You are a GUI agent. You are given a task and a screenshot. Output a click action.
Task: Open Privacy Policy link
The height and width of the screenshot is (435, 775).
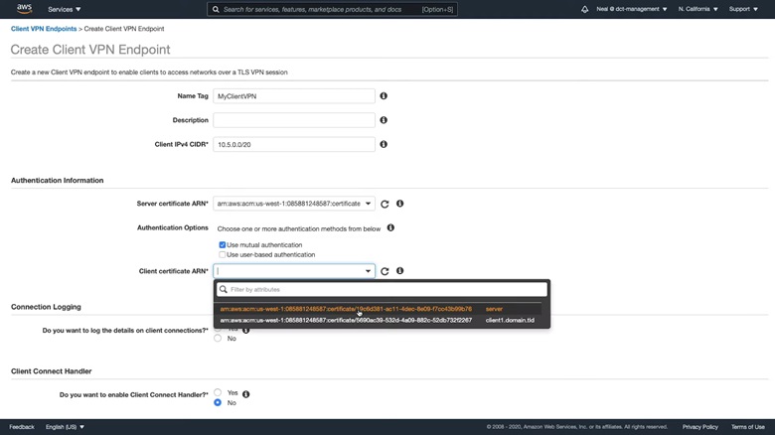point(699,427)
